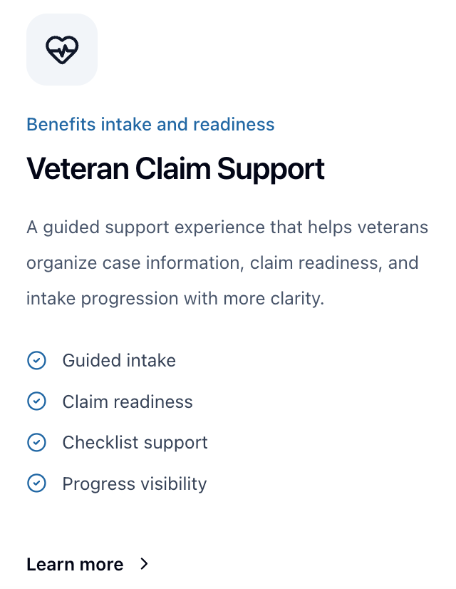Click the Checklist support feature text
Screen dimensions: 456x589
pyautogui.click(x=135, y=443)
